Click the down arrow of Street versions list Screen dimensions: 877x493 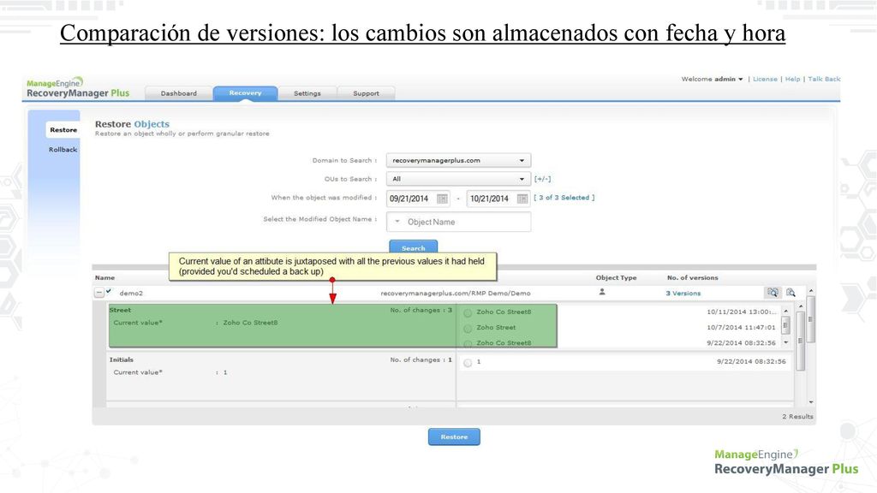tap(786, 342)
